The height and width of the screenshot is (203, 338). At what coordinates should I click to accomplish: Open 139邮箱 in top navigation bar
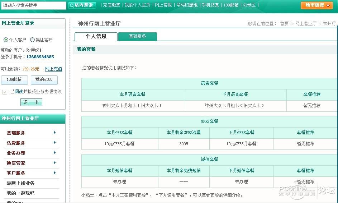pos(231,5)
